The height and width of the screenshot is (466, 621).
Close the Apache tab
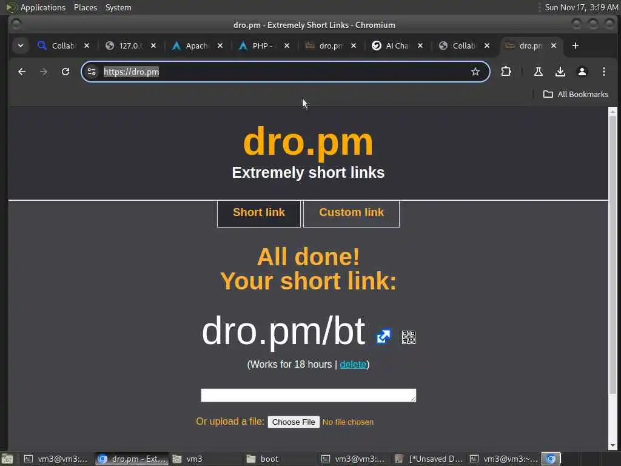[x=220, y=46]
